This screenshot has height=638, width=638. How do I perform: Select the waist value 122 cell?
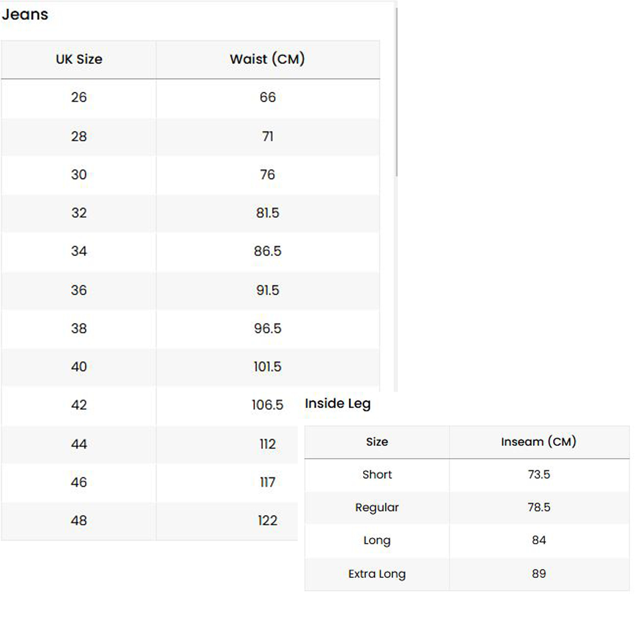click(267, 521)
